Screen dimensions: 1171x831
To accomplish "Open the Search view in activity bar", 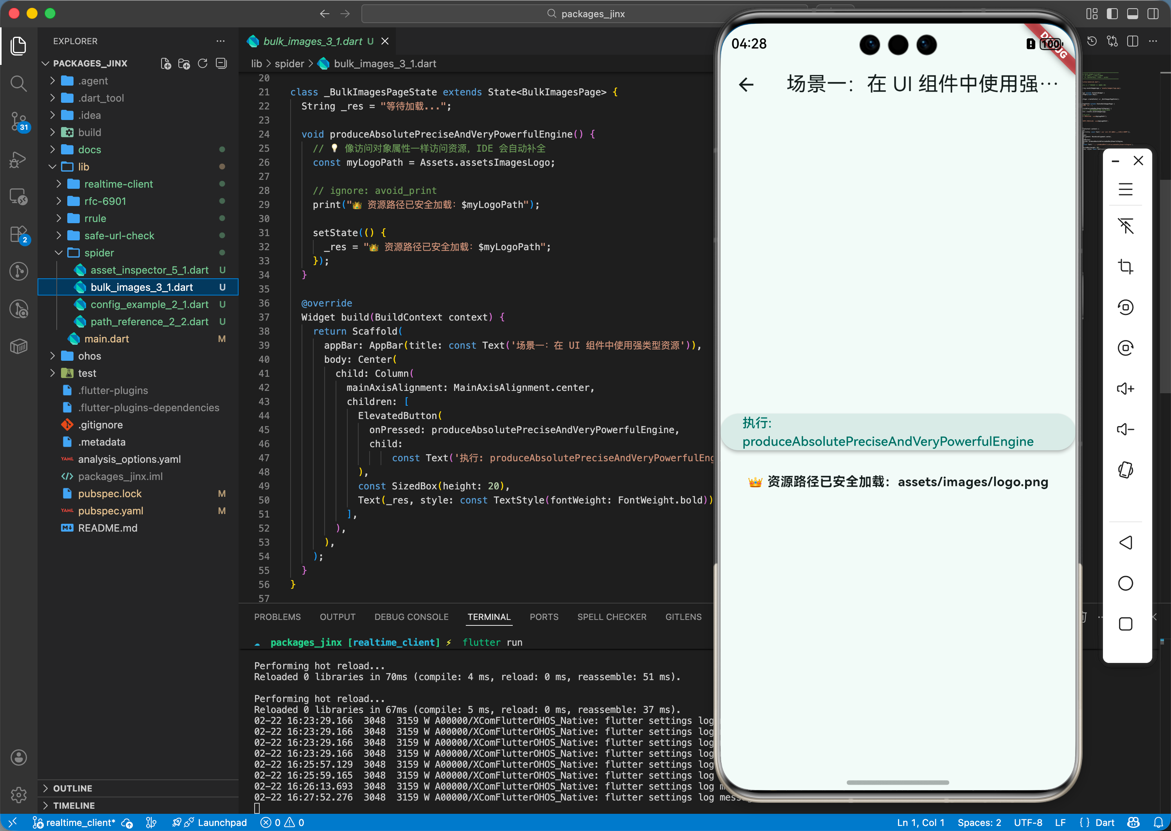I will [18, 83].
